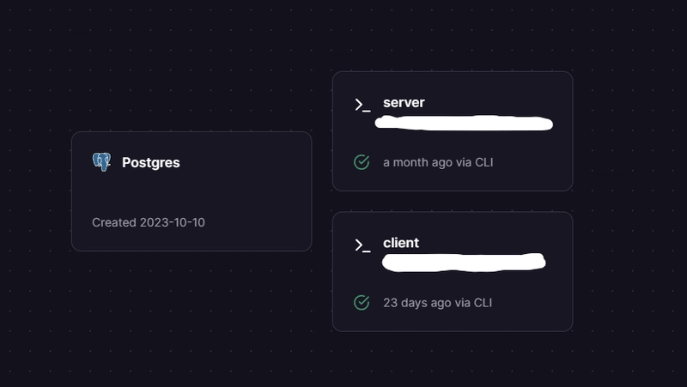The image size is (687, 387).
Task: Select the Postgres service title
Action: pos(151,162)
